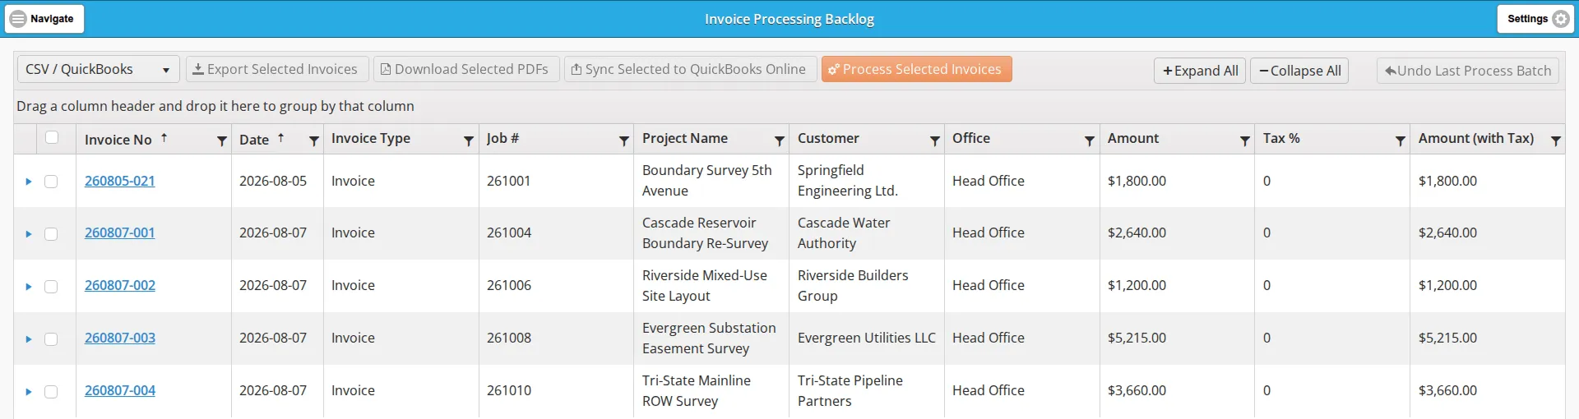The image size is (1579, 419).
Task: Filter the Tax % column
Action: [x=1401, y=140]
